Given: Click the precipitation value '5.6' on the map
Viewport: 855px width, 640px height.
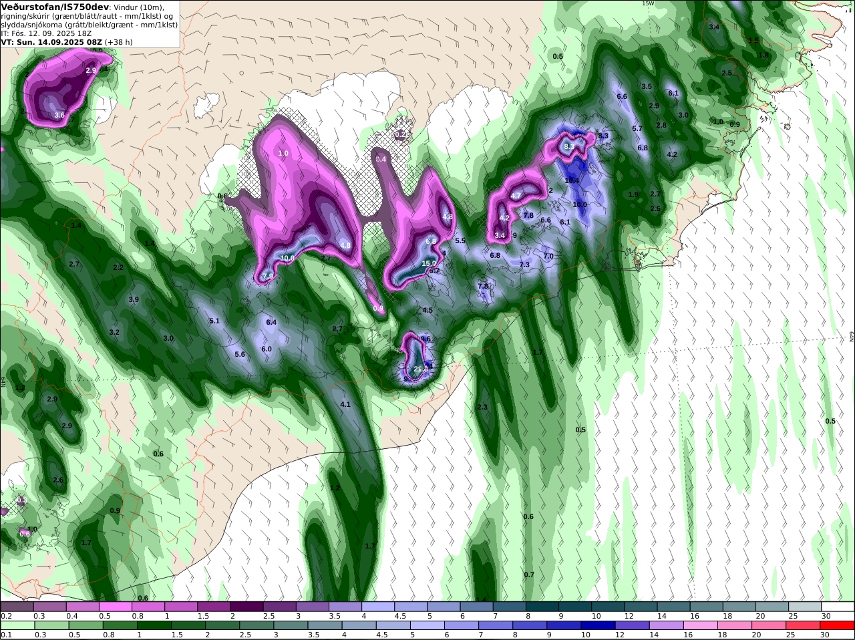Looking at the screenshot, I should 240,354.
